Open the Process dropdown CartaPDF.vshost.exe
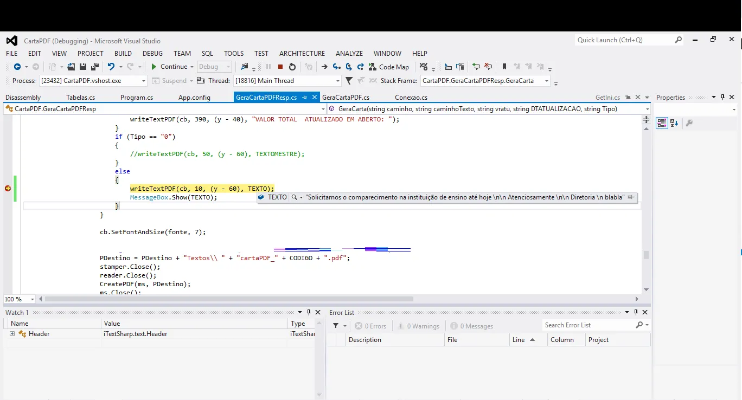 [x=144, y=81]
